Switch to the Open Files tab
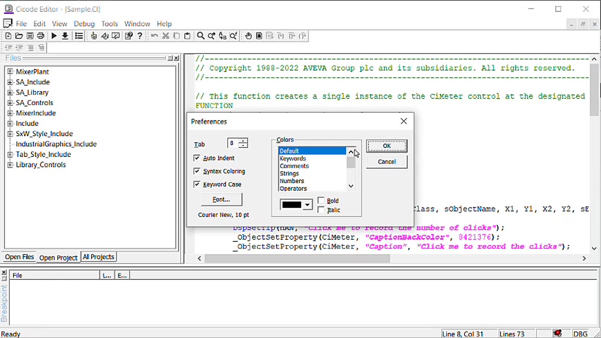 click(x=20, y=257)
